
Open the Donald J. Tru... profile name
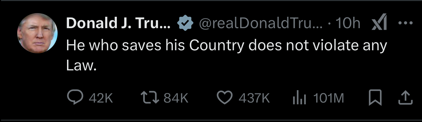coord(118,23)
